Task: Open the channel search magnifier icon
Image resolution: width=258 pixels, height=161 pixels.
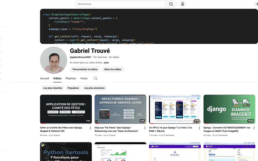Action: [x=95, y=78]
